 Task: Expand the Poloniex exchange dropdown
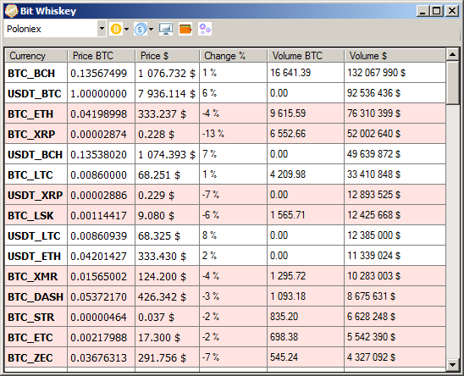(x=102, y=29)
